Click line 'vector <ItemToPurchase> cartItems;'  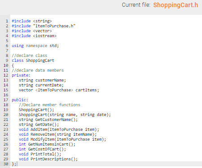(59, 90)
